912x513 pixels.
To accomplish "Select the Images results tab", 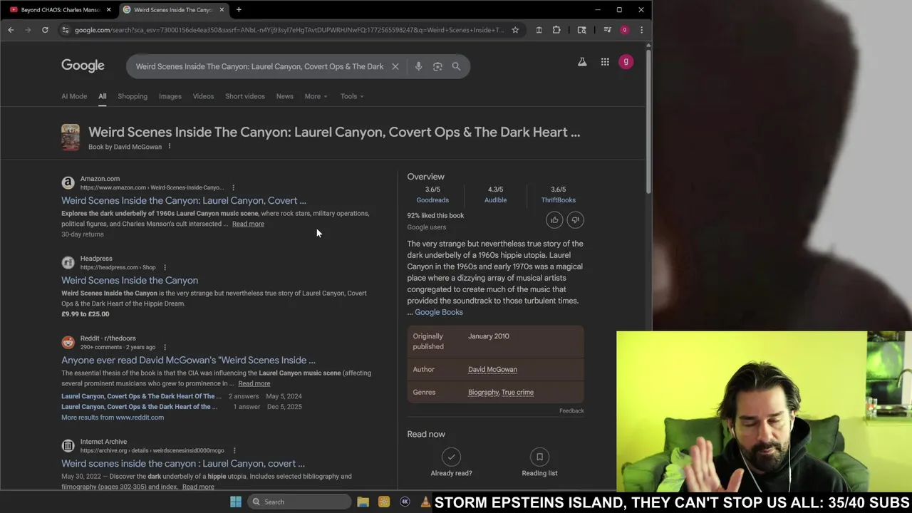I will click(x=170, y=96).
